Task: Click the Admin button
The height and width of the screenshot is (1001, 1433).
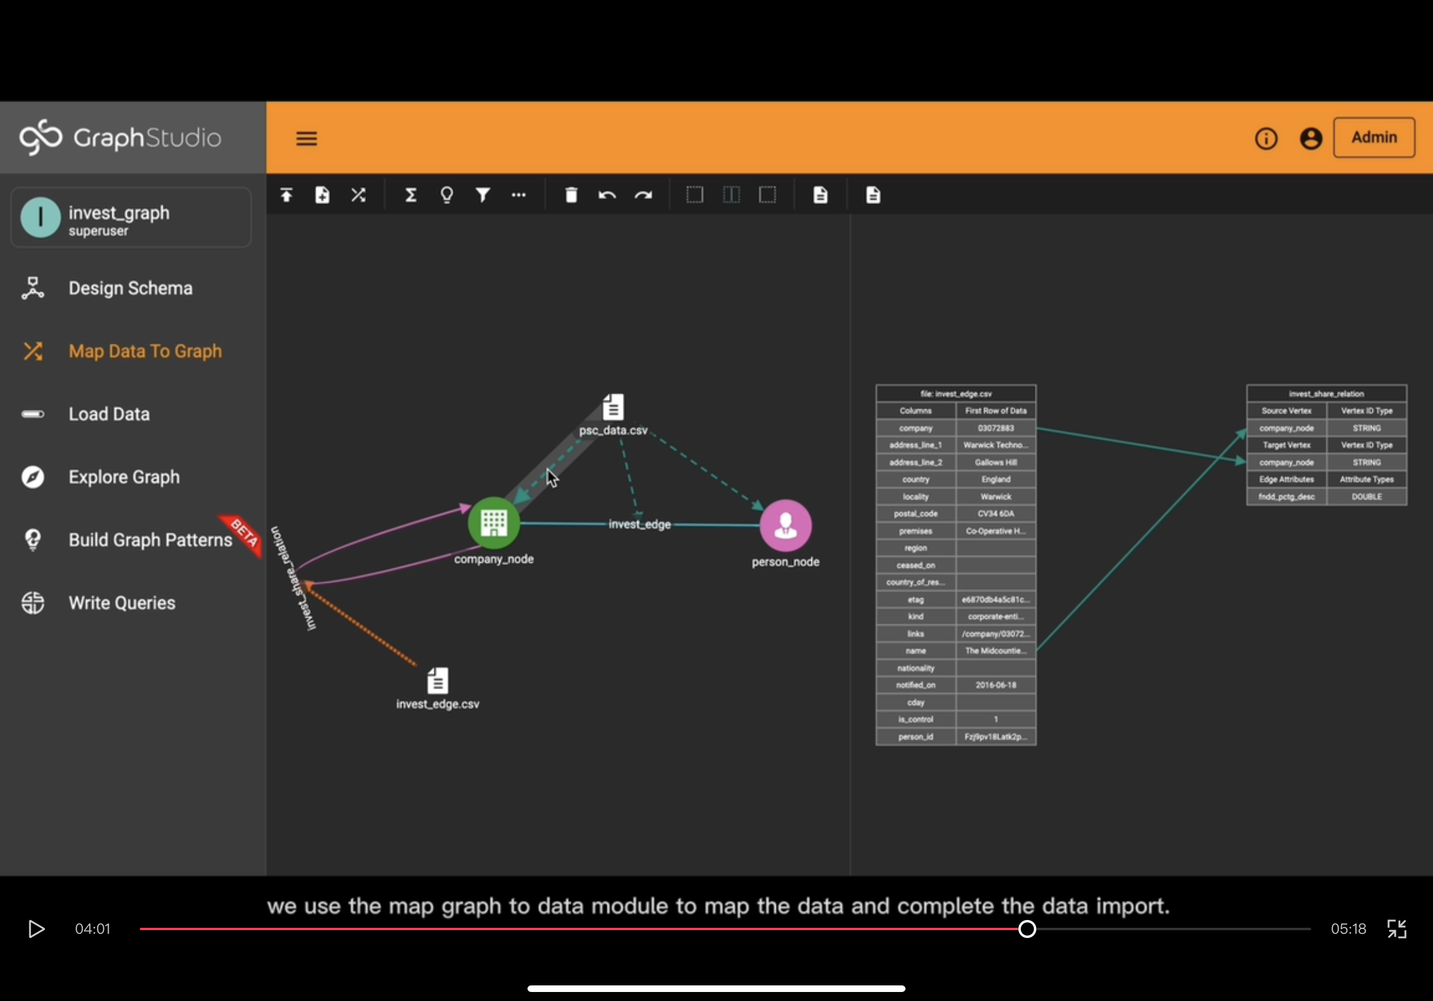Action: [x=1374, y=137]
